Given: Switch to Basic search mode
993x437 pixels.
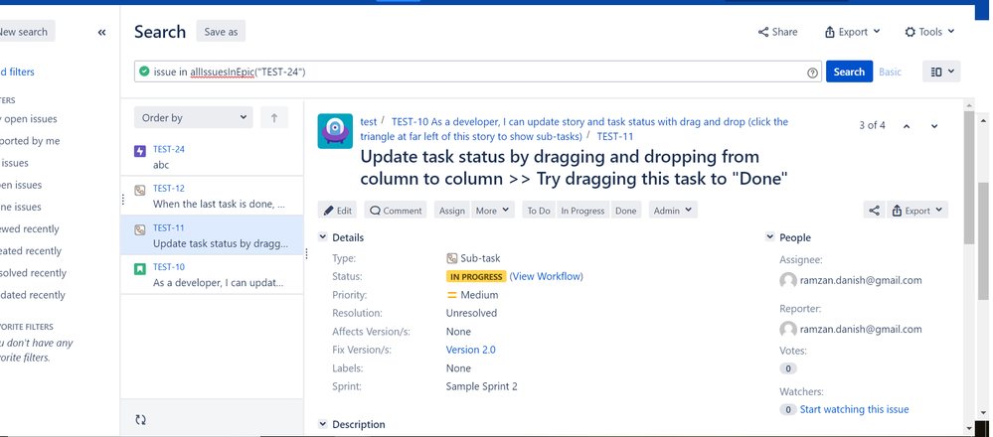Looking at the screenshot, I should click(x=890, y=73).
